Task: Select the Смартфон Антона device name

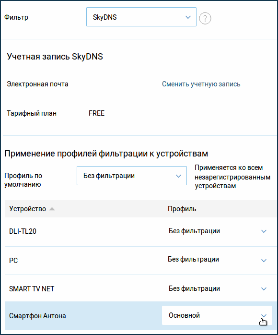Action: tap(37, 316)
